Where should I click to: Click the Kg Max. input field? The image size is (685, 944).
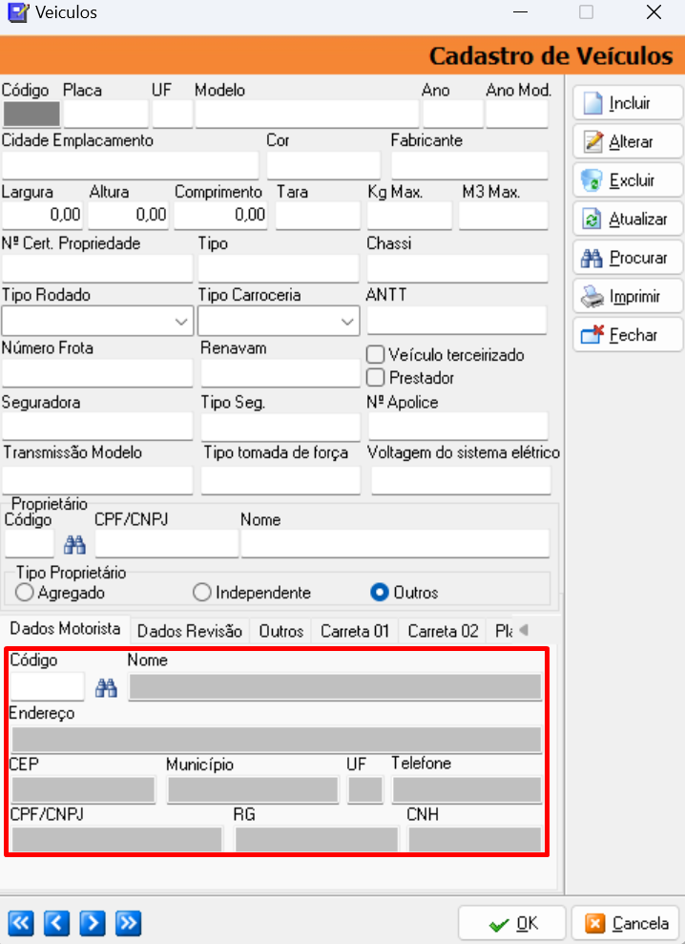(409, 216)
